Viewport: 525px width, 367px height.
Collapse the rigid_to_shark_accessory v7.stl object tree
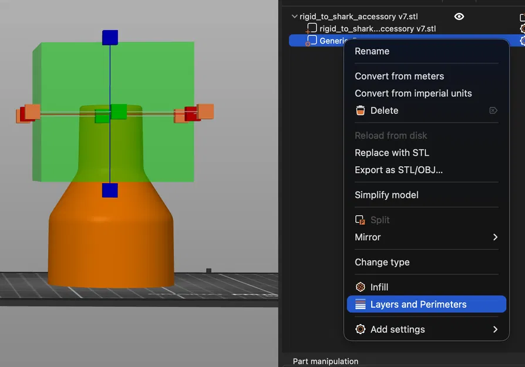coord(294,16)
